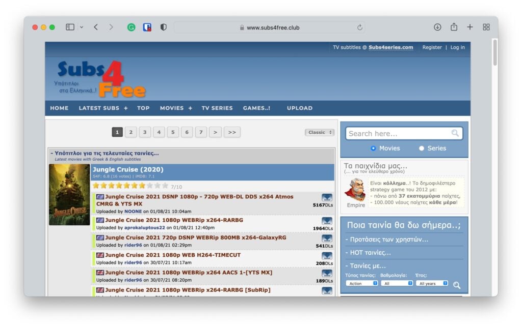Viewport: 522px width, 328px height.
Task: Select the Series radio button
Action: 422,148
